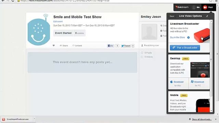Click the Facebook Like button

[111, 46]
